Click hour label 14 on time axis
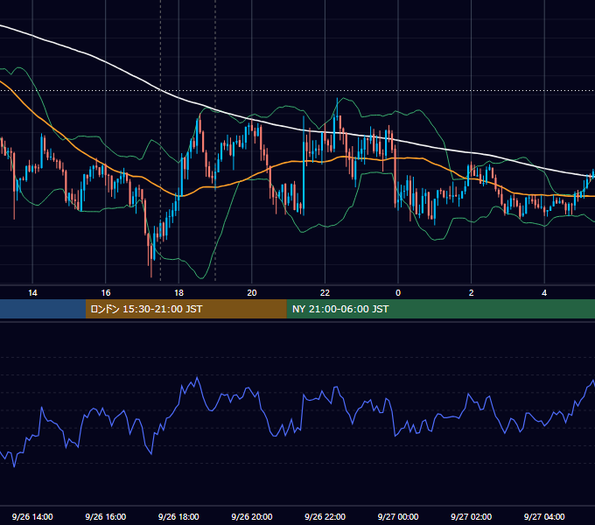The height and width of the screenshot is (525, 595). tap(32, 293)
